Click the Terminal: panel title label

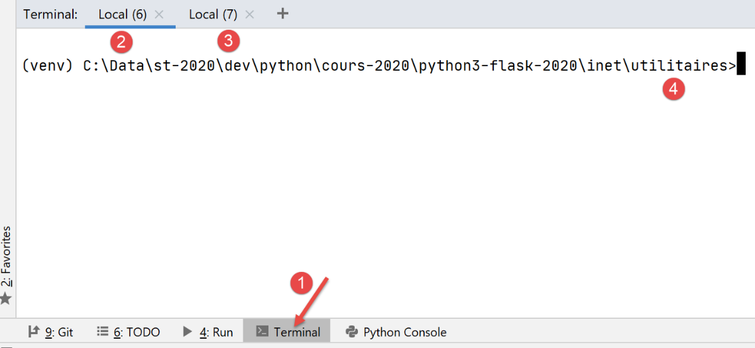point(50,14)
